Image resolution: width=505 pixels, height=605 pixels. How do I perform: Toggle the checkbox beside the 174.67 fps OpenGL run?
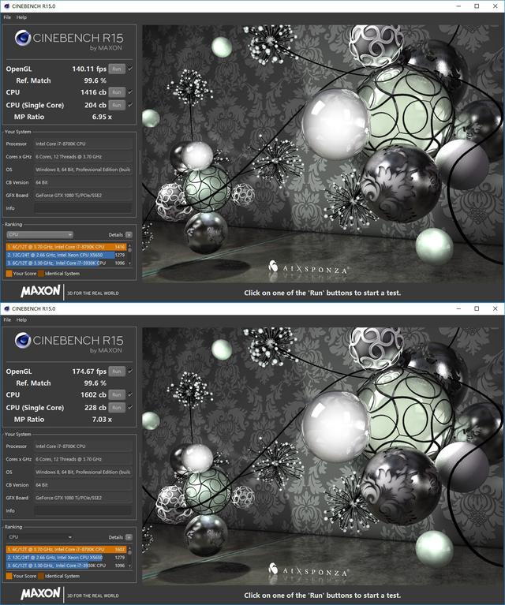pos(130,372)
